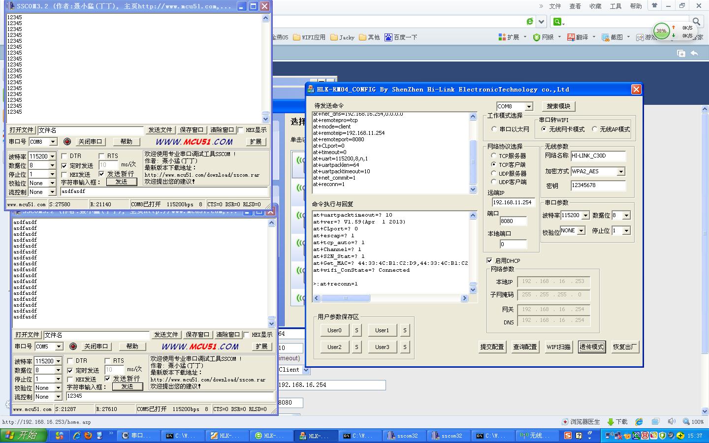This screenshot has width=709, height=443.
Task: Click the new tab window icon in browser
Action: pos(681,53)
